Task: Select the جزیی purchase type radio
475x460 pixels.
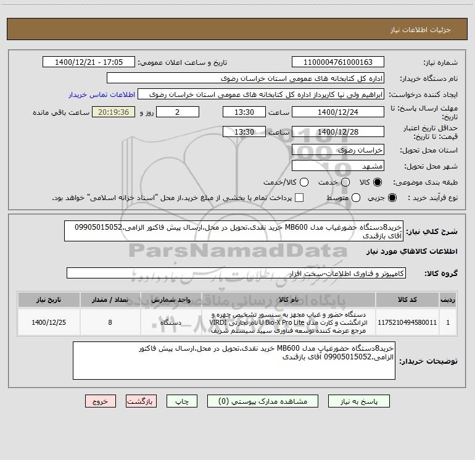Action: tap(392, 198)
